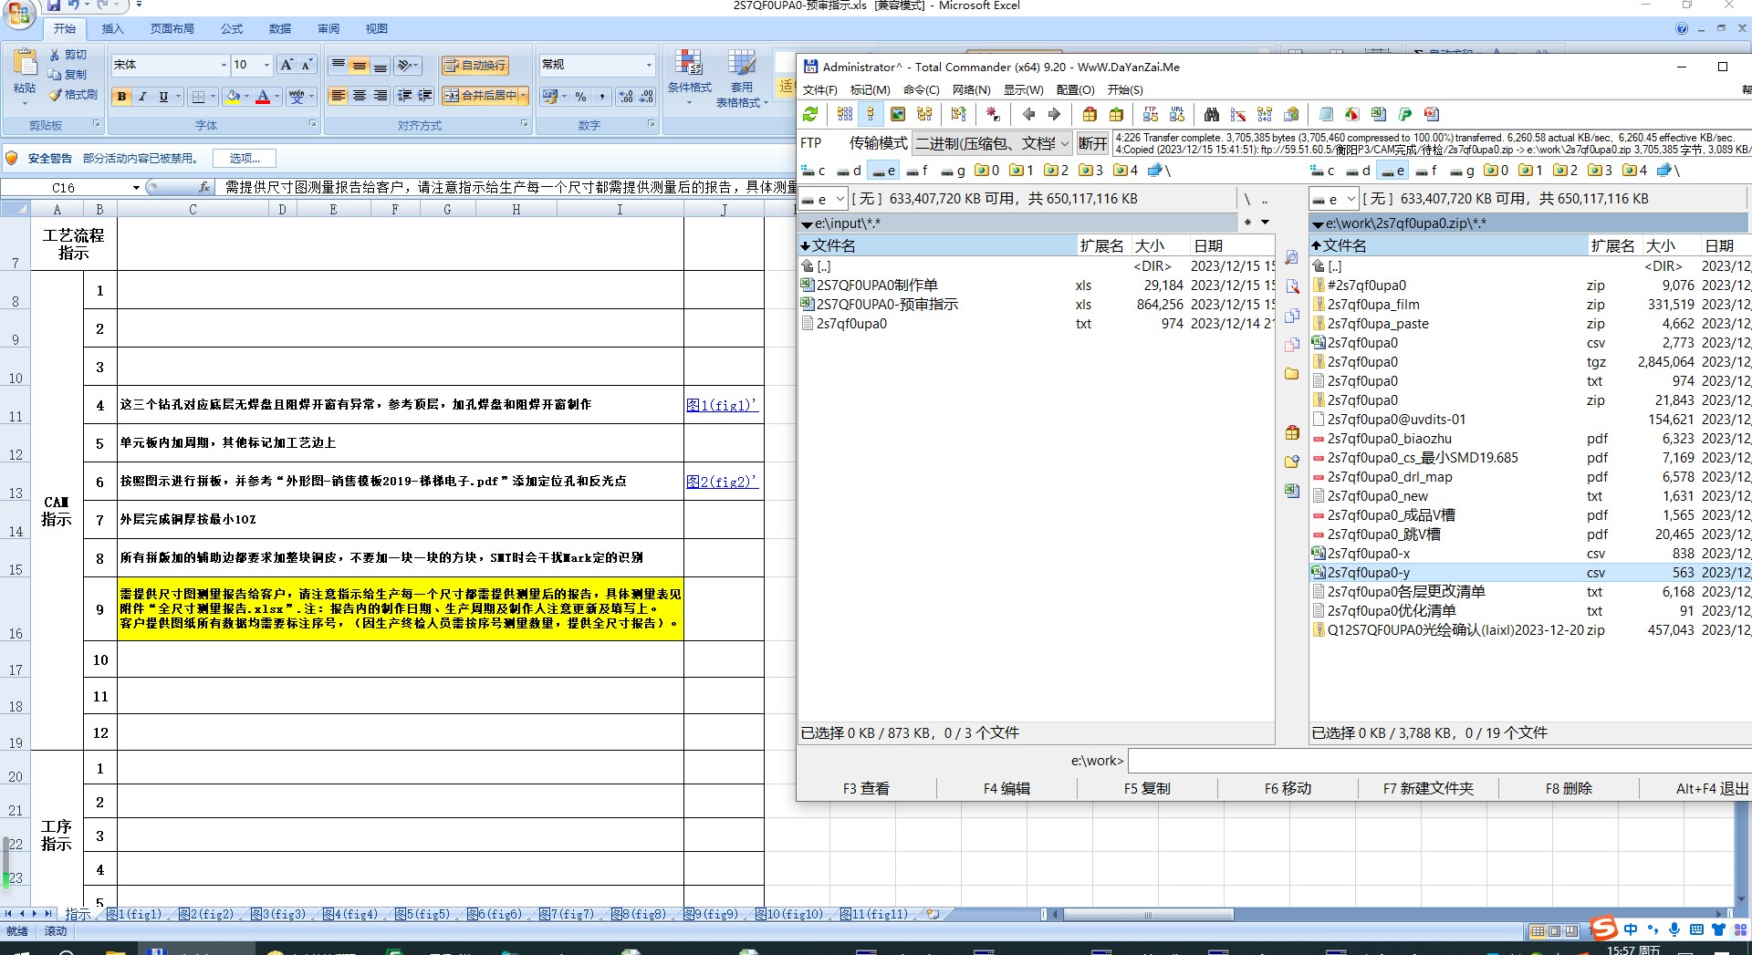1752x955 pixels.
Task: Click the F5 复制 button
Action: (x=1147, y=789)
